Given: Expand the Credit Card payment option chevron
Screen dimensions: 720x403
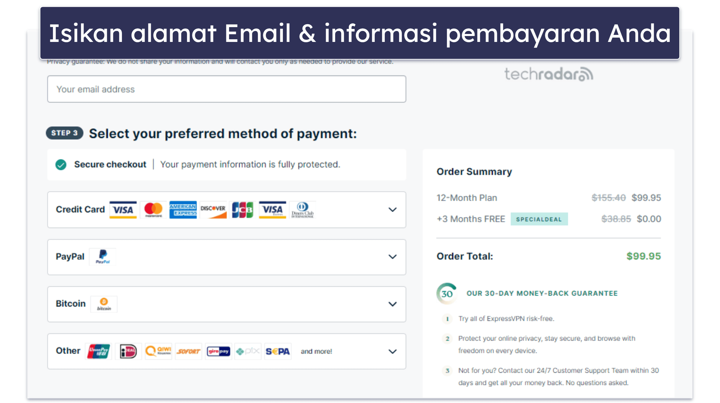Looking at the screenshot, I should click(x=392, y=210).
